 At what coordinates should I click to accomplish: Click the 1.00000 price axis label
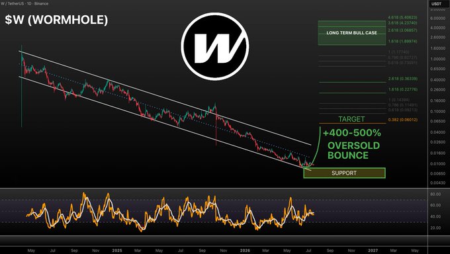coord(437,59)
